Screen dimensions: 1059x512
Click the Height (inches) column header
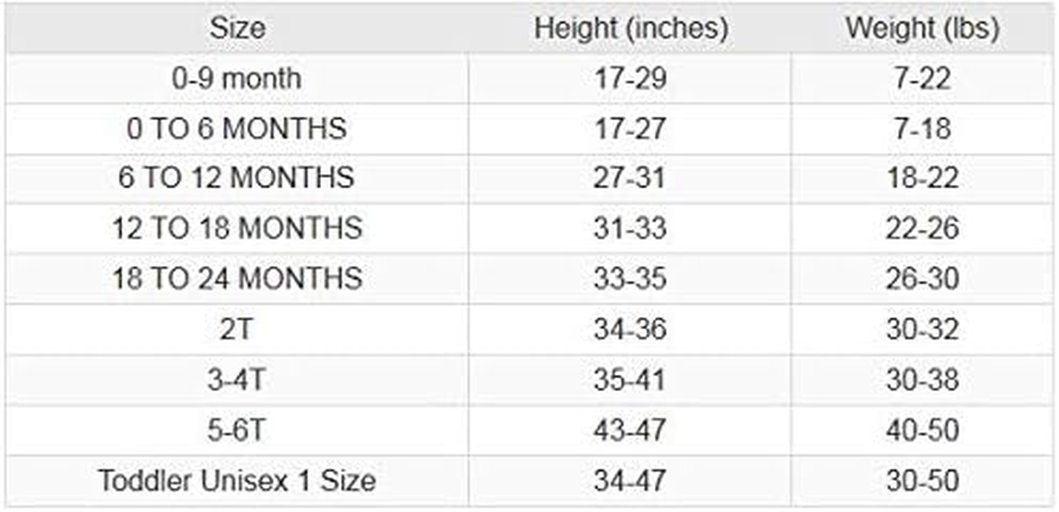630,28
